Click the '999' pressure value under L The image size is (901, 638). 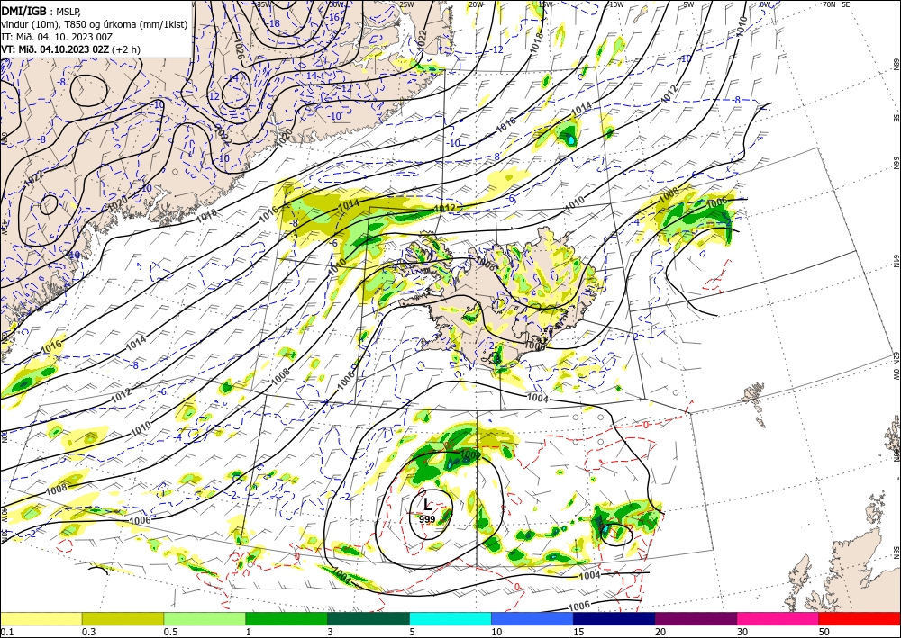point(427,518)
